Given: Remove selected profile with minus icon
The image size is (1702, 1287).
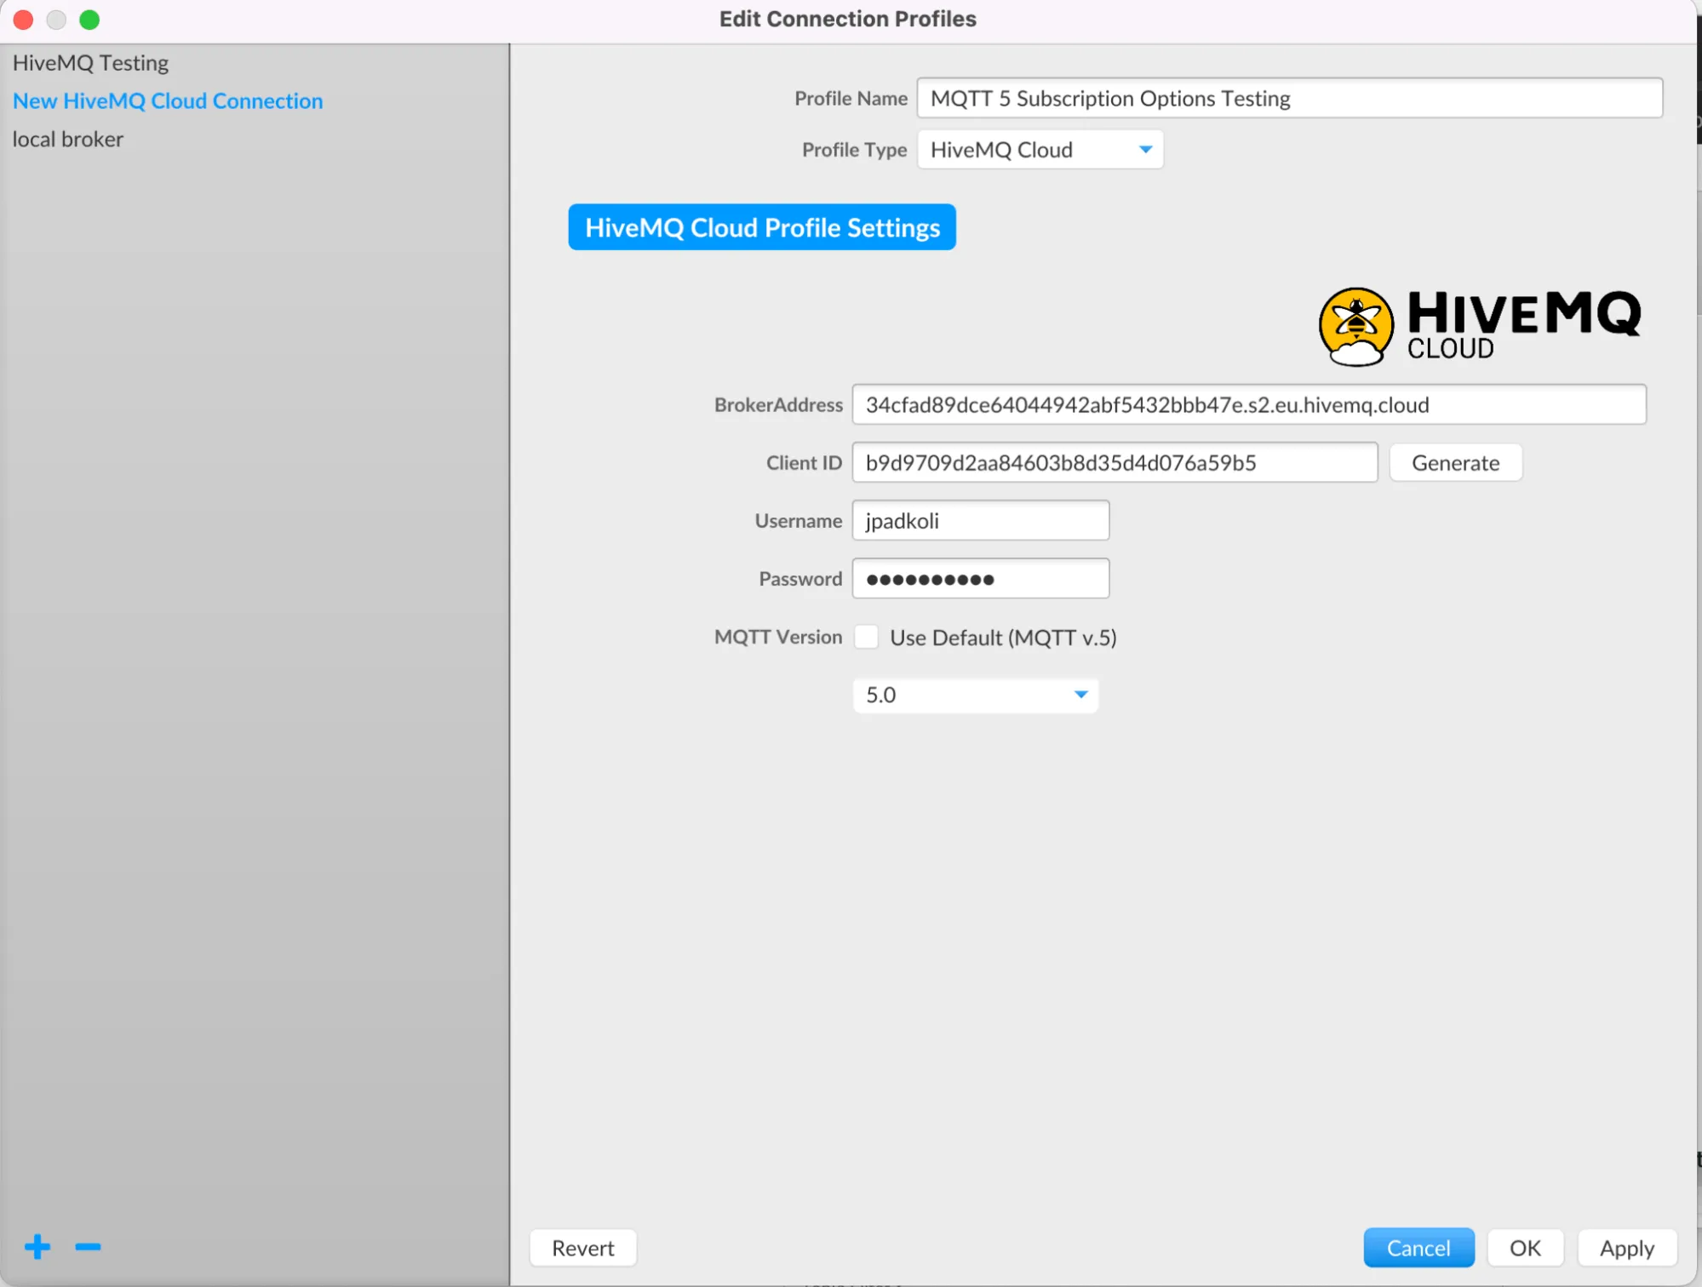Looking at the screenshot, I should [x=88, y=1248].
